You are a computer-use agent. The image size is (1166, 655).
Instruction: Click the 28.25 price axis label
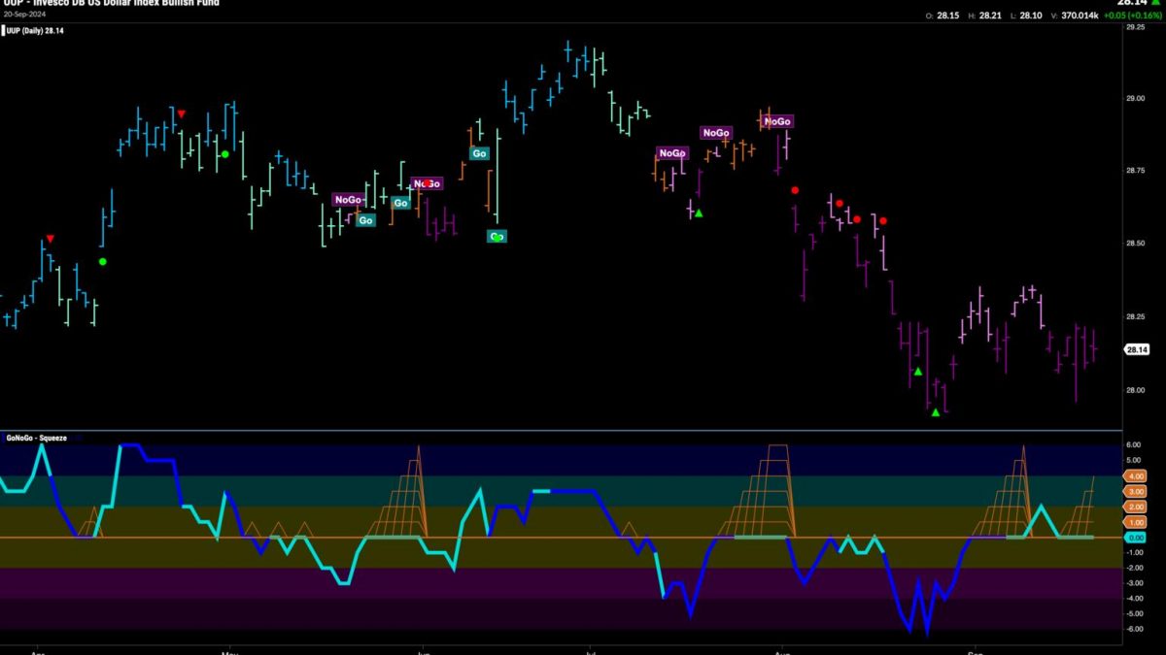[1135, 316]
